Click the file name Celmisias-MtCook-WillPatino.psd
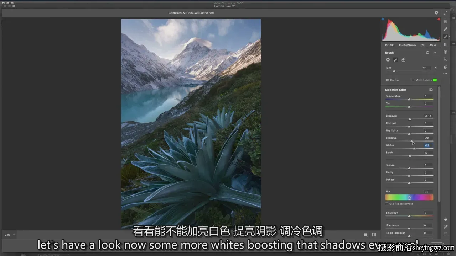This screenshot has width=456, height=256. coord(191,13)
